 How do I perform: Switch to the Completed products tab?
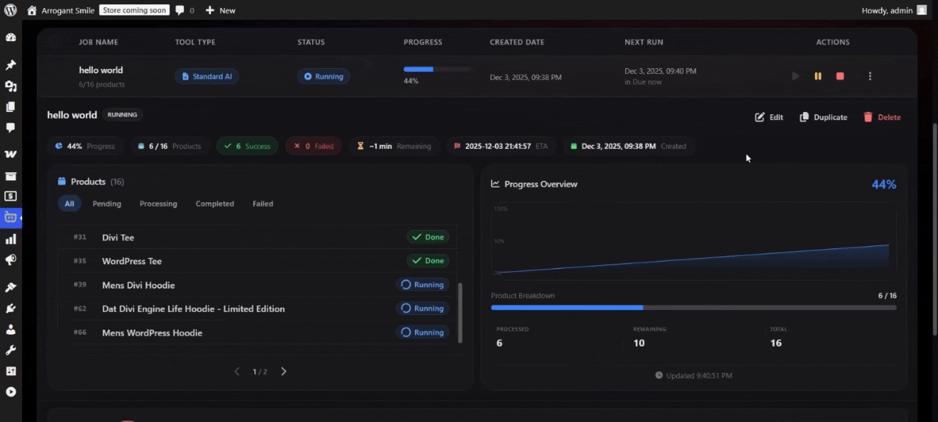(x=215, y=204)
